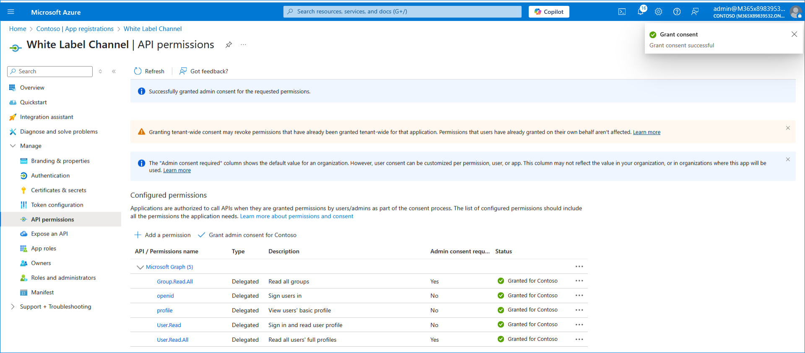Focus the global search resources box

pyautogui.click(x=402, y=12)
